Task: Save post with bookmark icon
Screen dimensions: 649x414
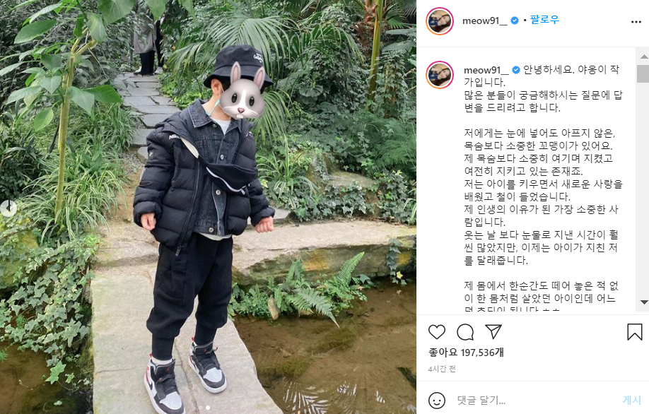Action: (x=635, y=332)
